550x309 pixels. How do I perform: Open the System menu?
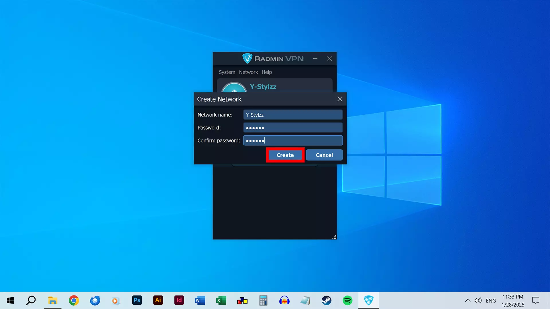(x=227, y=72)
